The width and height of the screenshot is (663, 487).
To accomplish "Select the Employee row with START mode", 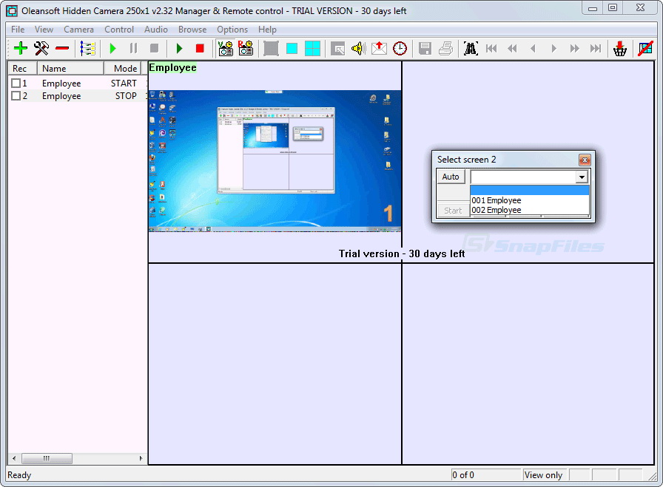I will (78, 84).
